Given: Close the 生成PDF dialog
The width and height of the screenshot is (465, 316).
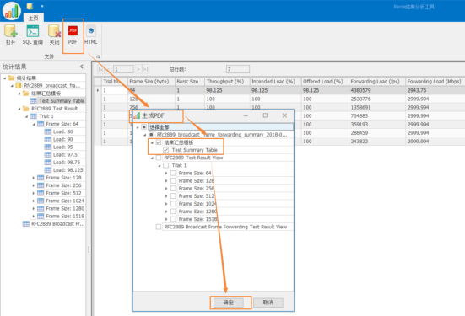Looking at the screenshot, I should coord(284,115).
